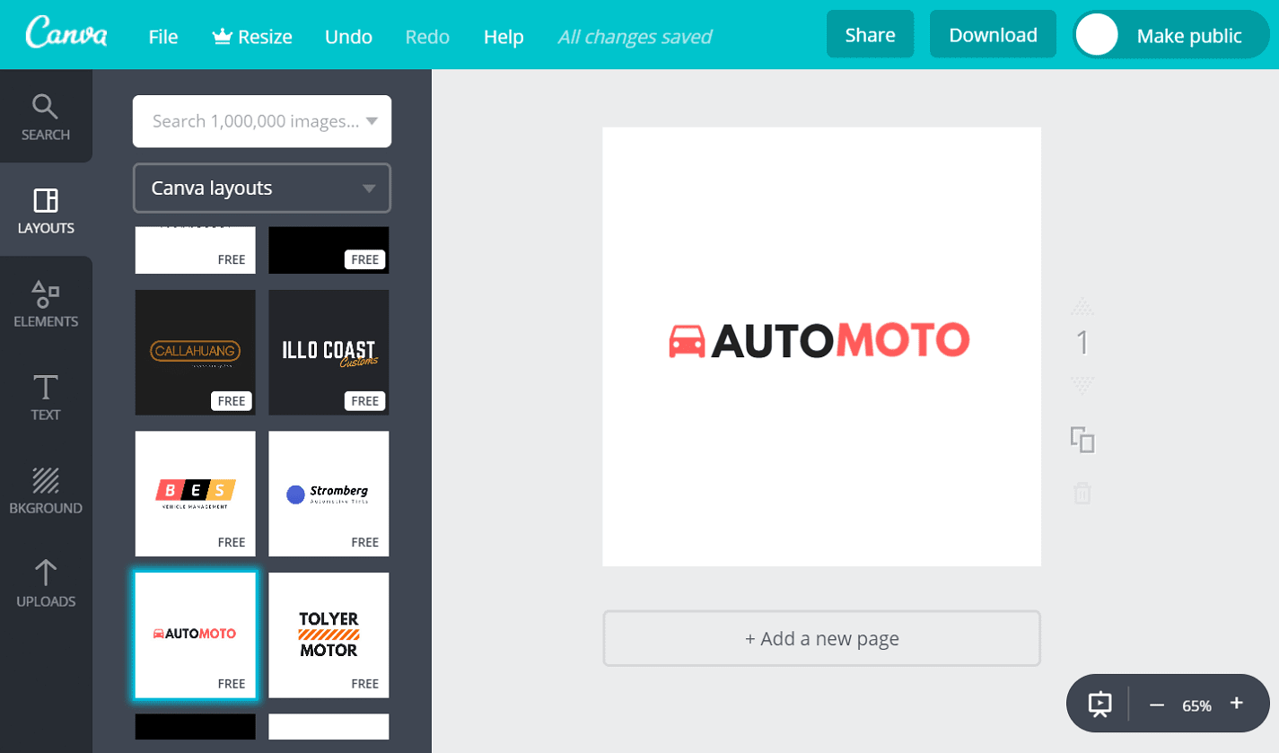Open the Bkground panel
Screen dimensions: 1279x753
pyautogui.click(x=46, y=491)
